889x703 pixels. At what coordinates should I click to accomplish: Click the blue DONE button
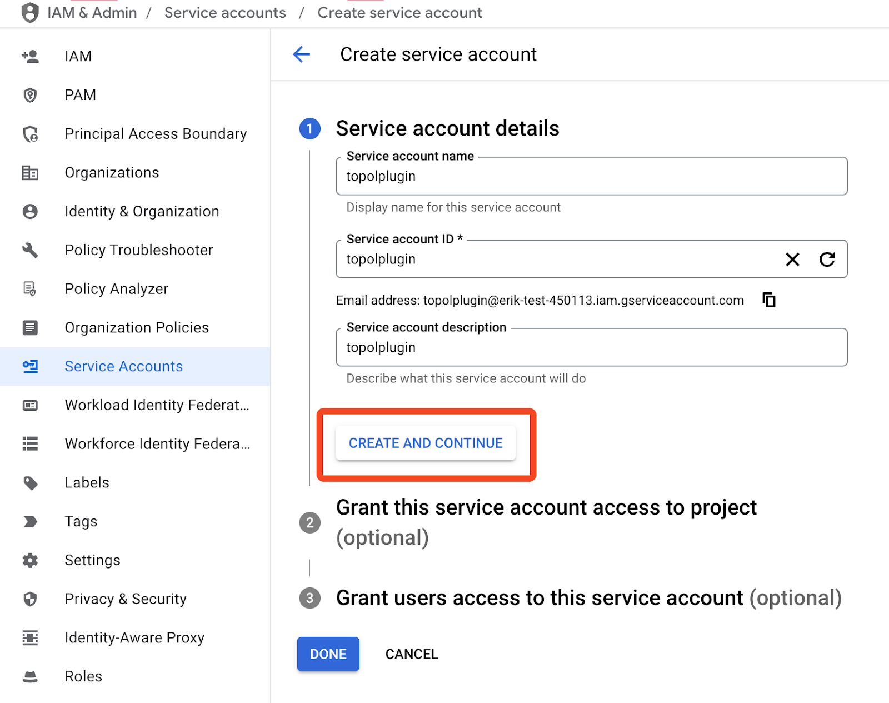328,654
